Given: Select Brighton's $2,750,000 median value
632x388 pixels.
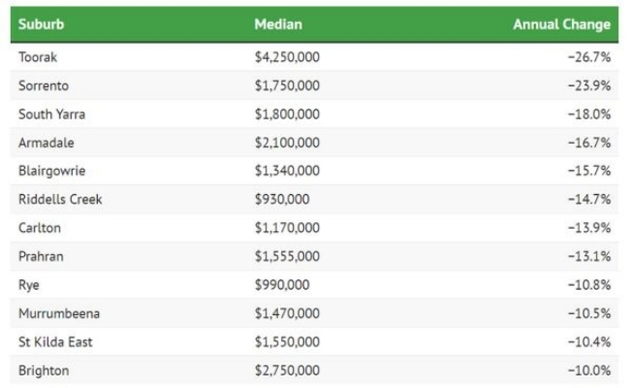Looking at the screenshot, I should point(287,371).
